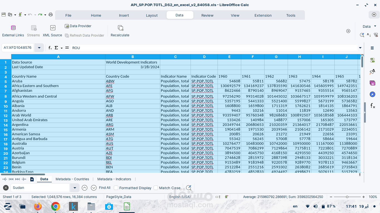The width and height of the screenshot is (380, 213).
Task: Open the sidebar Properties panel
Action: (372, 60)
